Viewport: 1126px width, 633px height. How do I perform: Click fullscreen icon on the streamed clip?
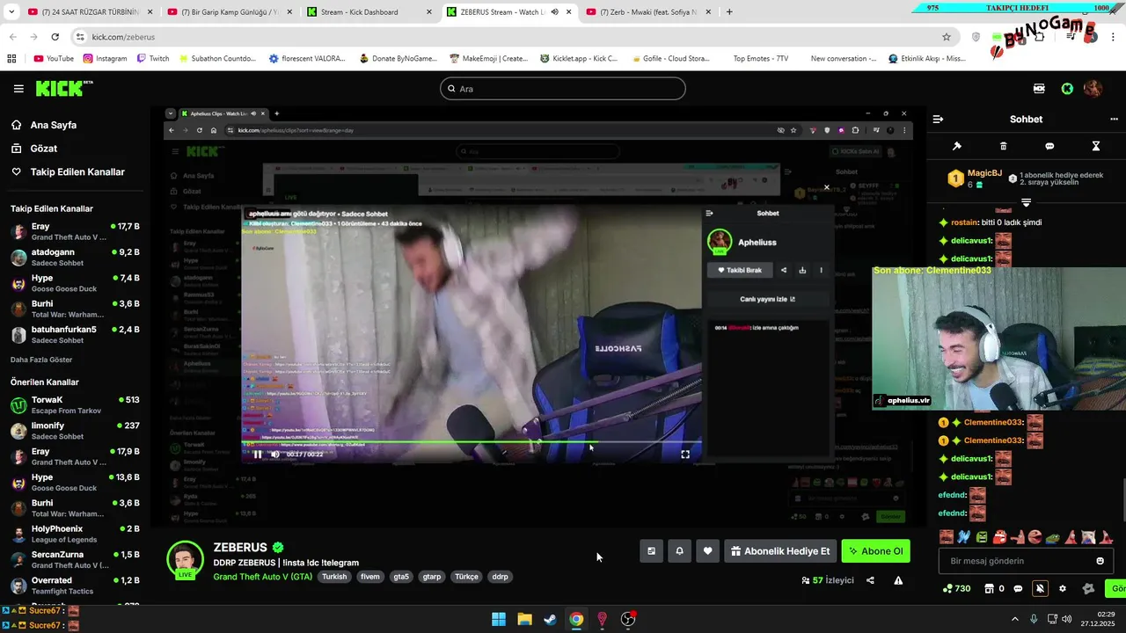point(685,455)
